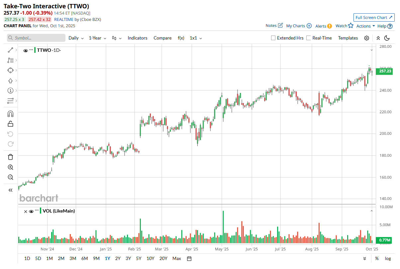
Task: Open the measurement lines tool
Action: click(10, 101)
